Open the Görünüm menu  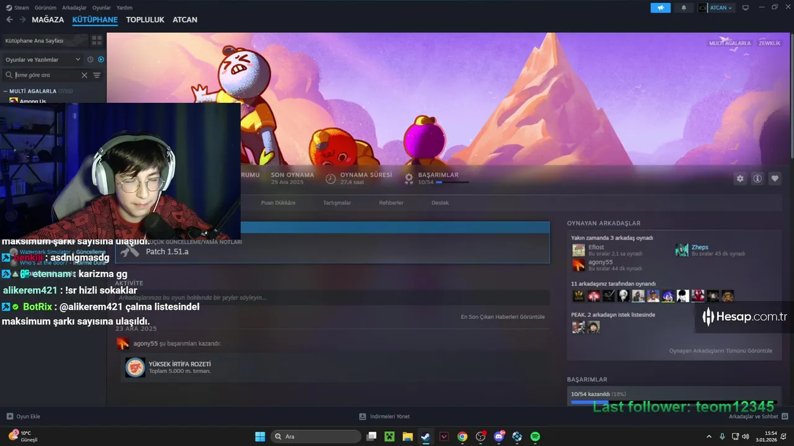(x=45, y=7)
